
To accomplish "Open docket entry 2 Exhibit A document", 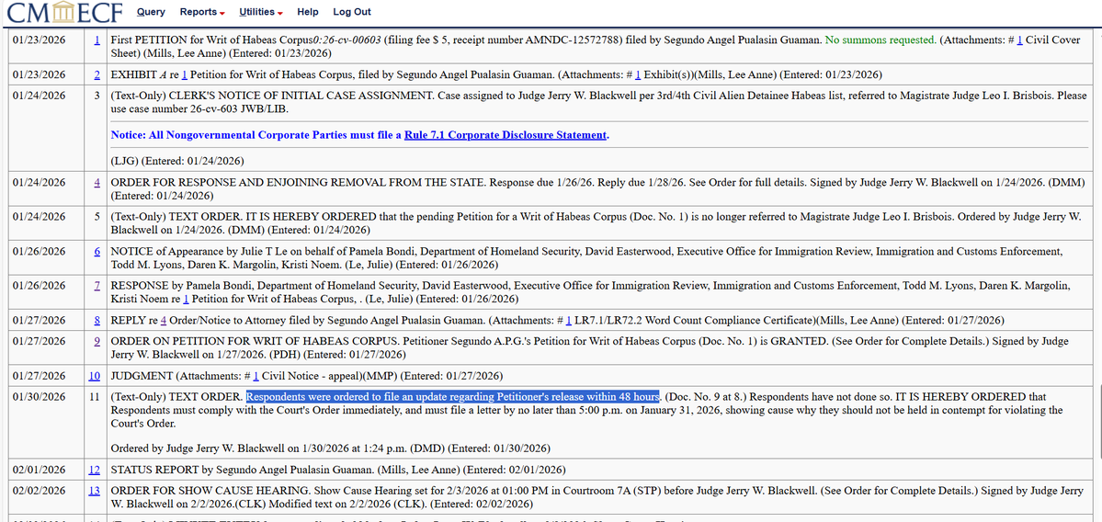I will pos(97,74).
